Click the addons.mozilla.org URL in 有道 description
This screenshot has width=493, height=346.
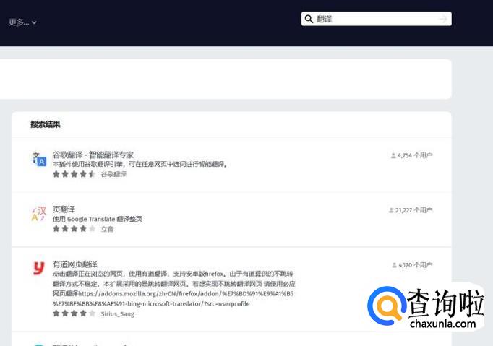coord(173,298)
